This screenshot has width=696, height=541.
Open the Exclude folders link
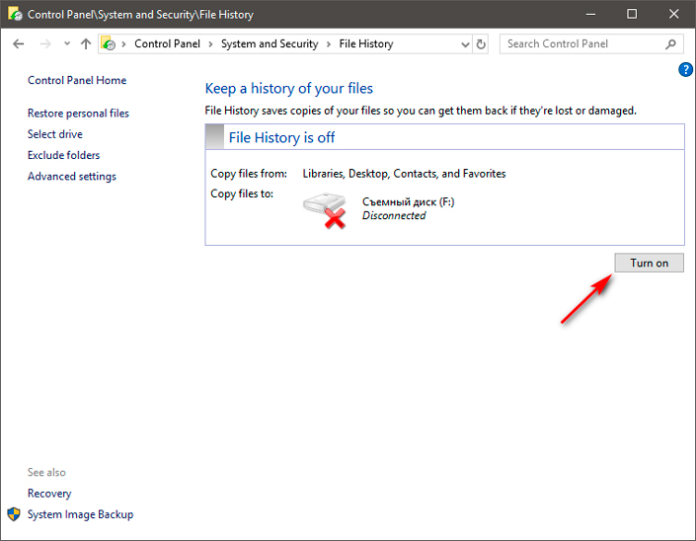point(63,155)
